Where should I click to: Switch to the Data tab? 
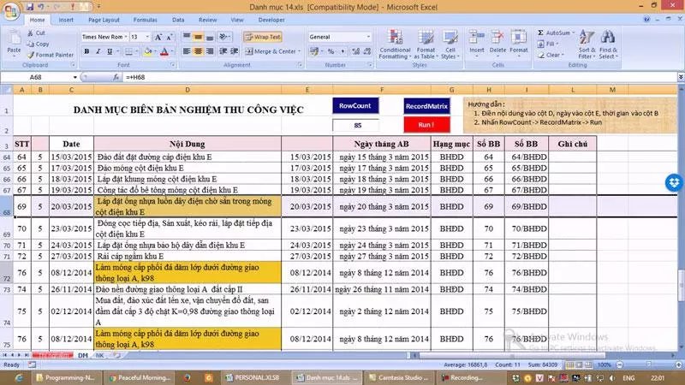click(178, 20)
